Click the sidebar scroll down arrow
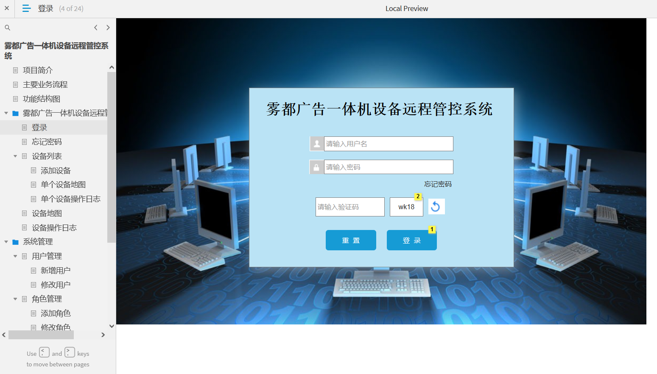This screenshot has height=374, width=657. coord(112,326)
